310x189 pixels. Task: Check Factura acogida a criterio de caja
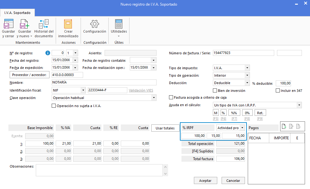(x=171, y=97)
